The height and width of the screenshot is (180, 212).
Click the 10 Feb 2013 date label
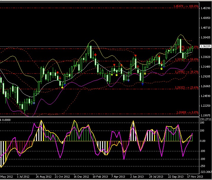click(x=100, y=177)
